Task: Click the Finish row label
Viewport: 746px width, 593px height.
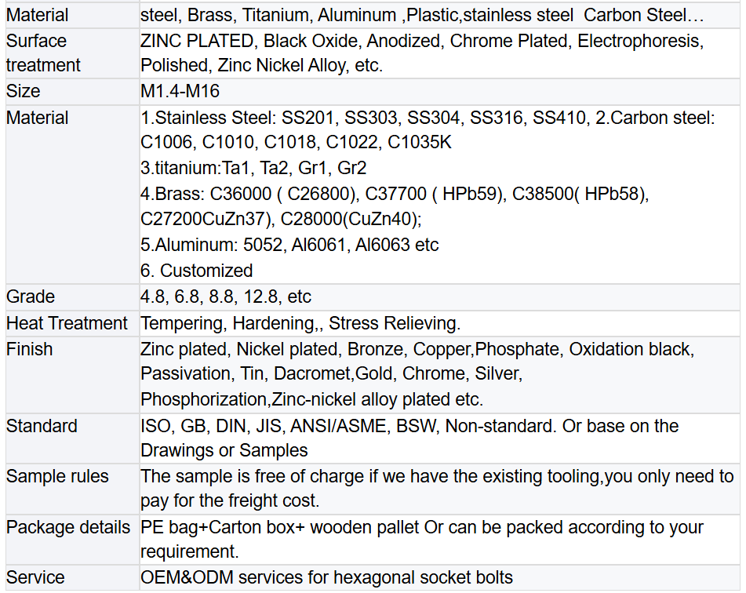Action: click(30, 350)
